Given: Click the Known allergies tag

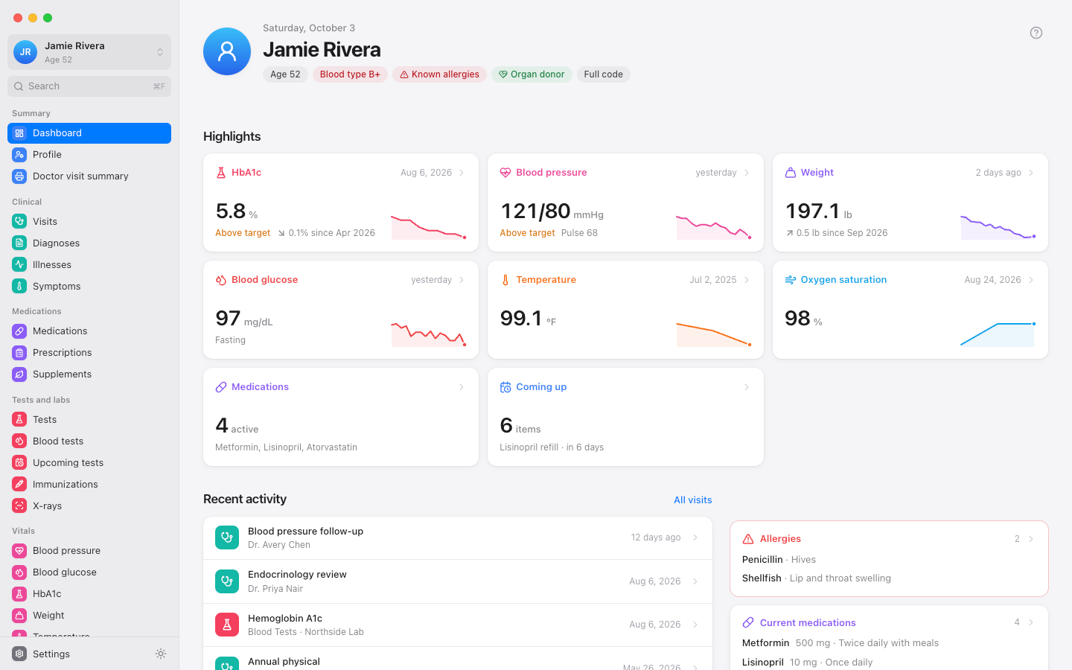Looking at the screenshot, I should (439, 74).
